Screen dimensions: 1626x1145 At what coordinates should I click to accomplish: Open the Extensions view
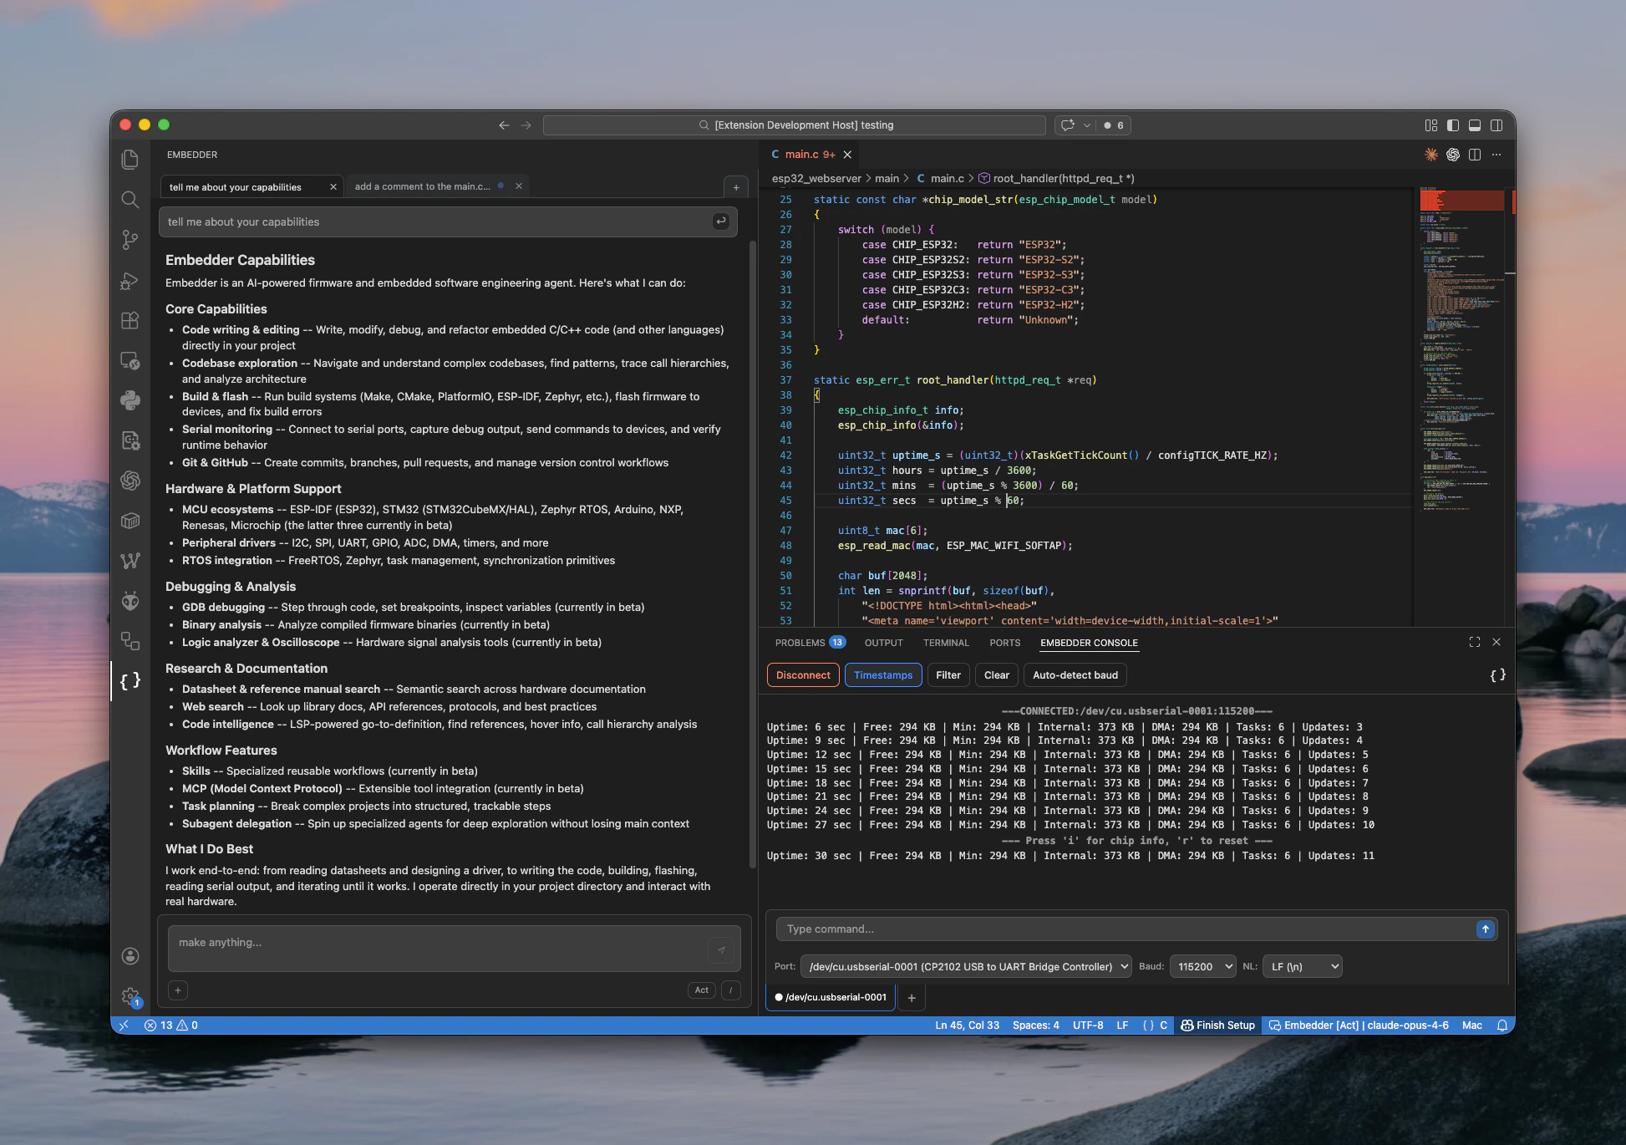tap(130, 320)
